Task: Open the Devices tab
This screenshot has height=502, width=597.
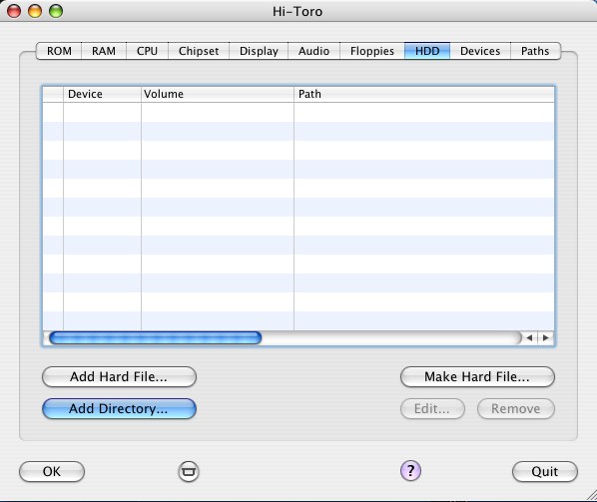Action: point(480,51)
